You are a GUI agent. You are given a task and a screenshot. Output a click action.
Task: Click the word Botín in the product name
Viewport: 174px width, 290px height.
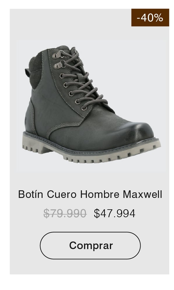click(x=31, y=194)
